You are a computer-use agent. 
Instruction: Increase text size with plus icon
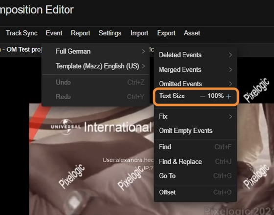coord(228,96)
